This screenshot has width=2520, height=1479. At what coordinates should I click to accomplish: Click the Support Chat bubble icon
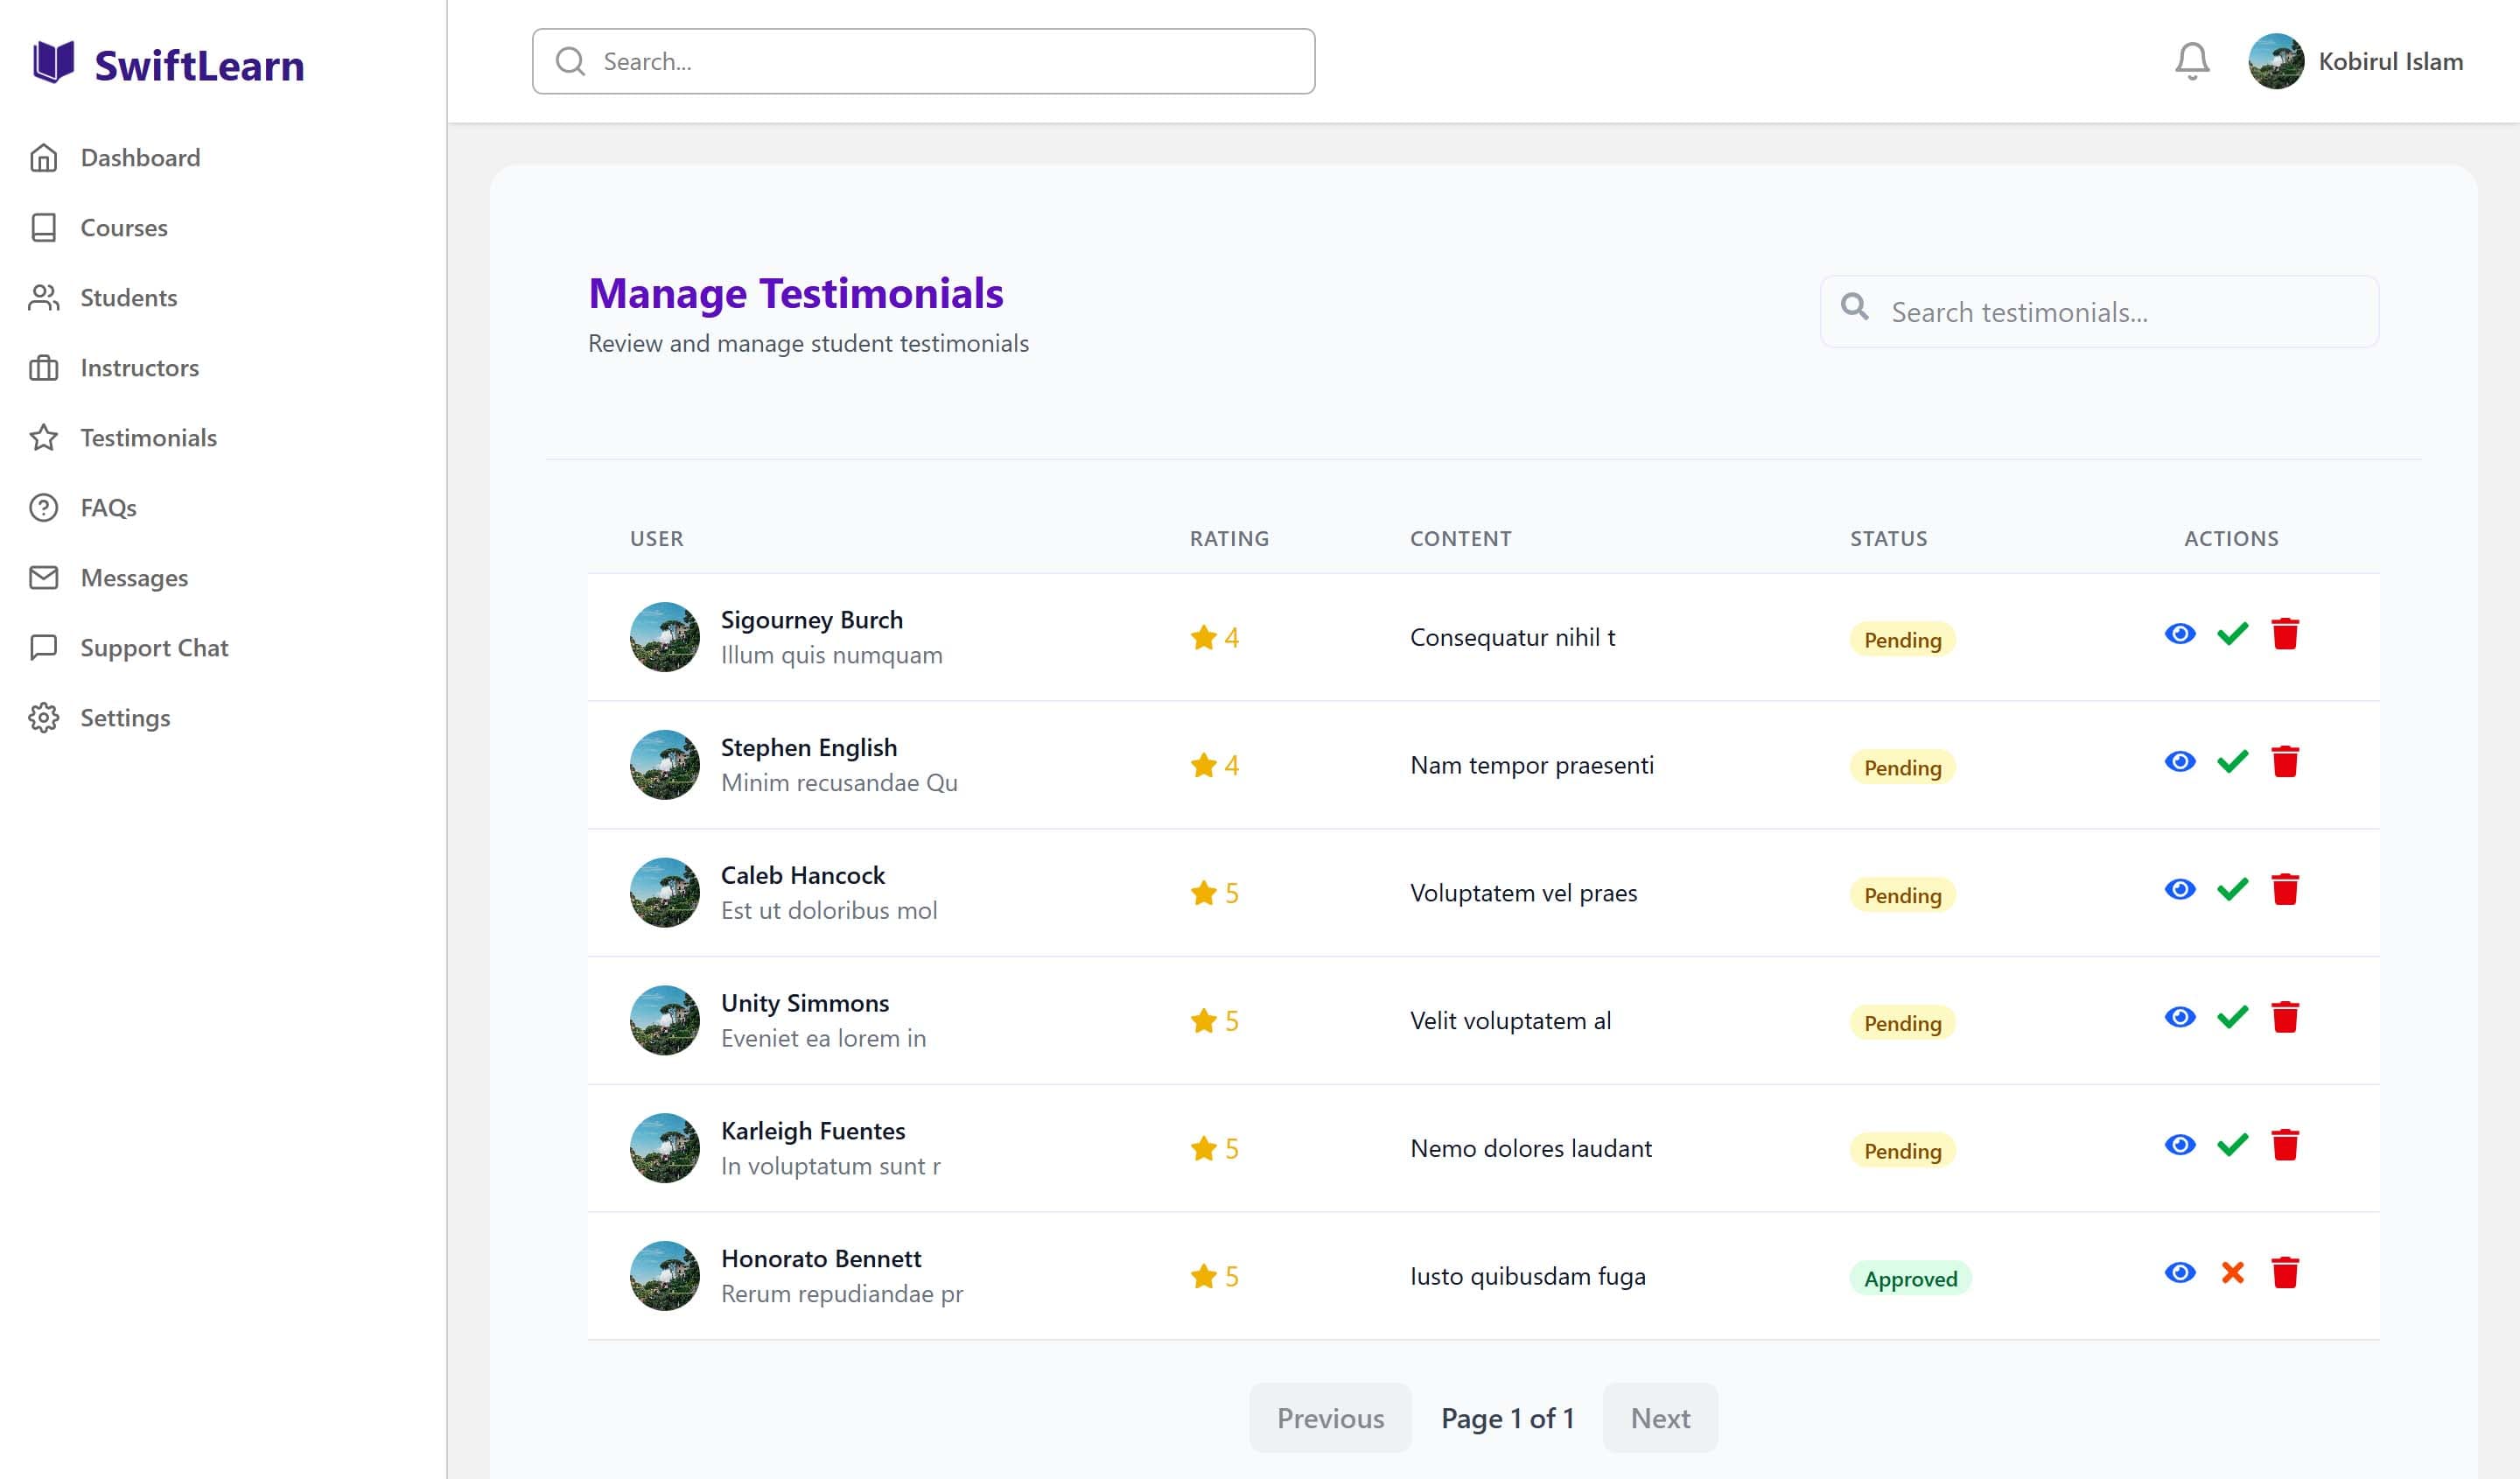tap(44, 647)
